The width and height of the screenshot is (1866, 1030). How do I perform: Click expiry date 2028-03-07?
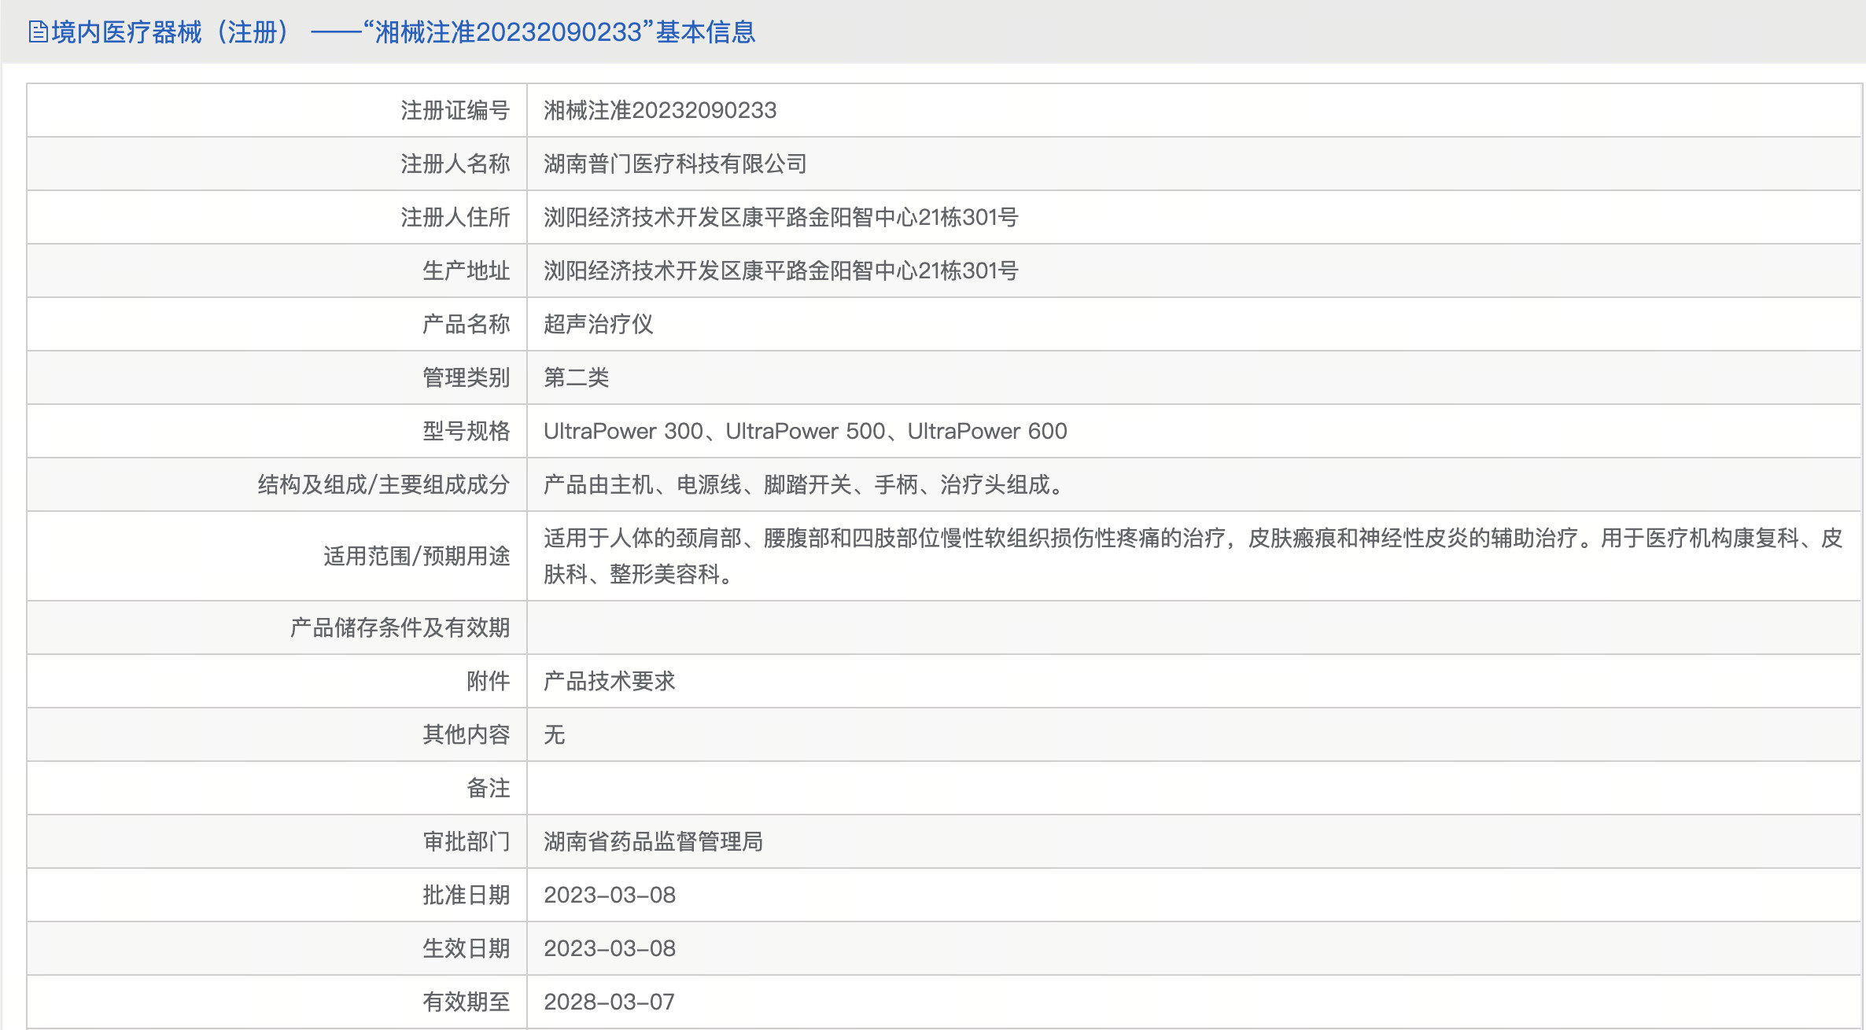(610, 1002)
